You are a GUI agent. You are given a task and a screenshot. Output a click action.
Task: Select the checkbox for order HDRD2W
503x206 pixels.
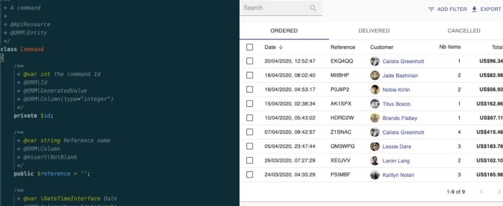(x=250, y=118)
